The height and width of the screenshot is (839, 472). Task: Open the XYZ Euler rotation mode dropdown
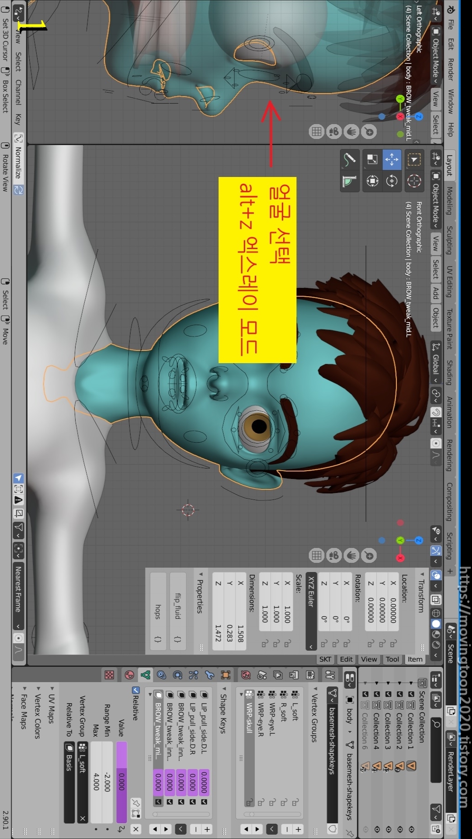point(311,612)
